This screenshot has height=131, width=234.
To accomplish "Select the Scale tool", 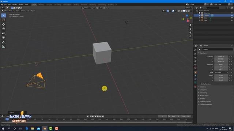I will pyautogui.click(x=3, y=33).
